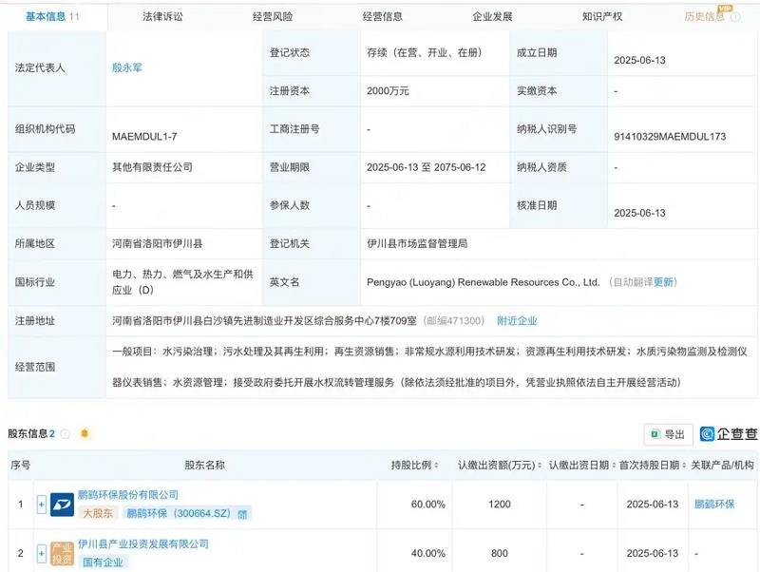This screenshot has height=572, width=760.
Task: Click the 鹏鹞环保 related product link
Action: (712, 504)
